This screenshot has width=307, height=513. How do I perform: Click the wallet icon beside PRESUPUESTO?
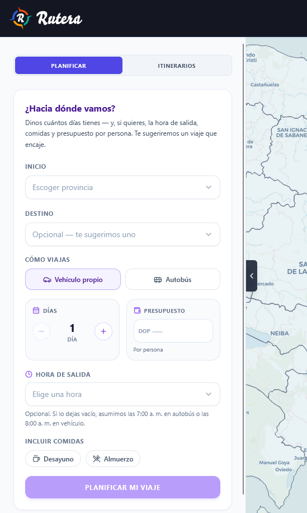point(137,311)
